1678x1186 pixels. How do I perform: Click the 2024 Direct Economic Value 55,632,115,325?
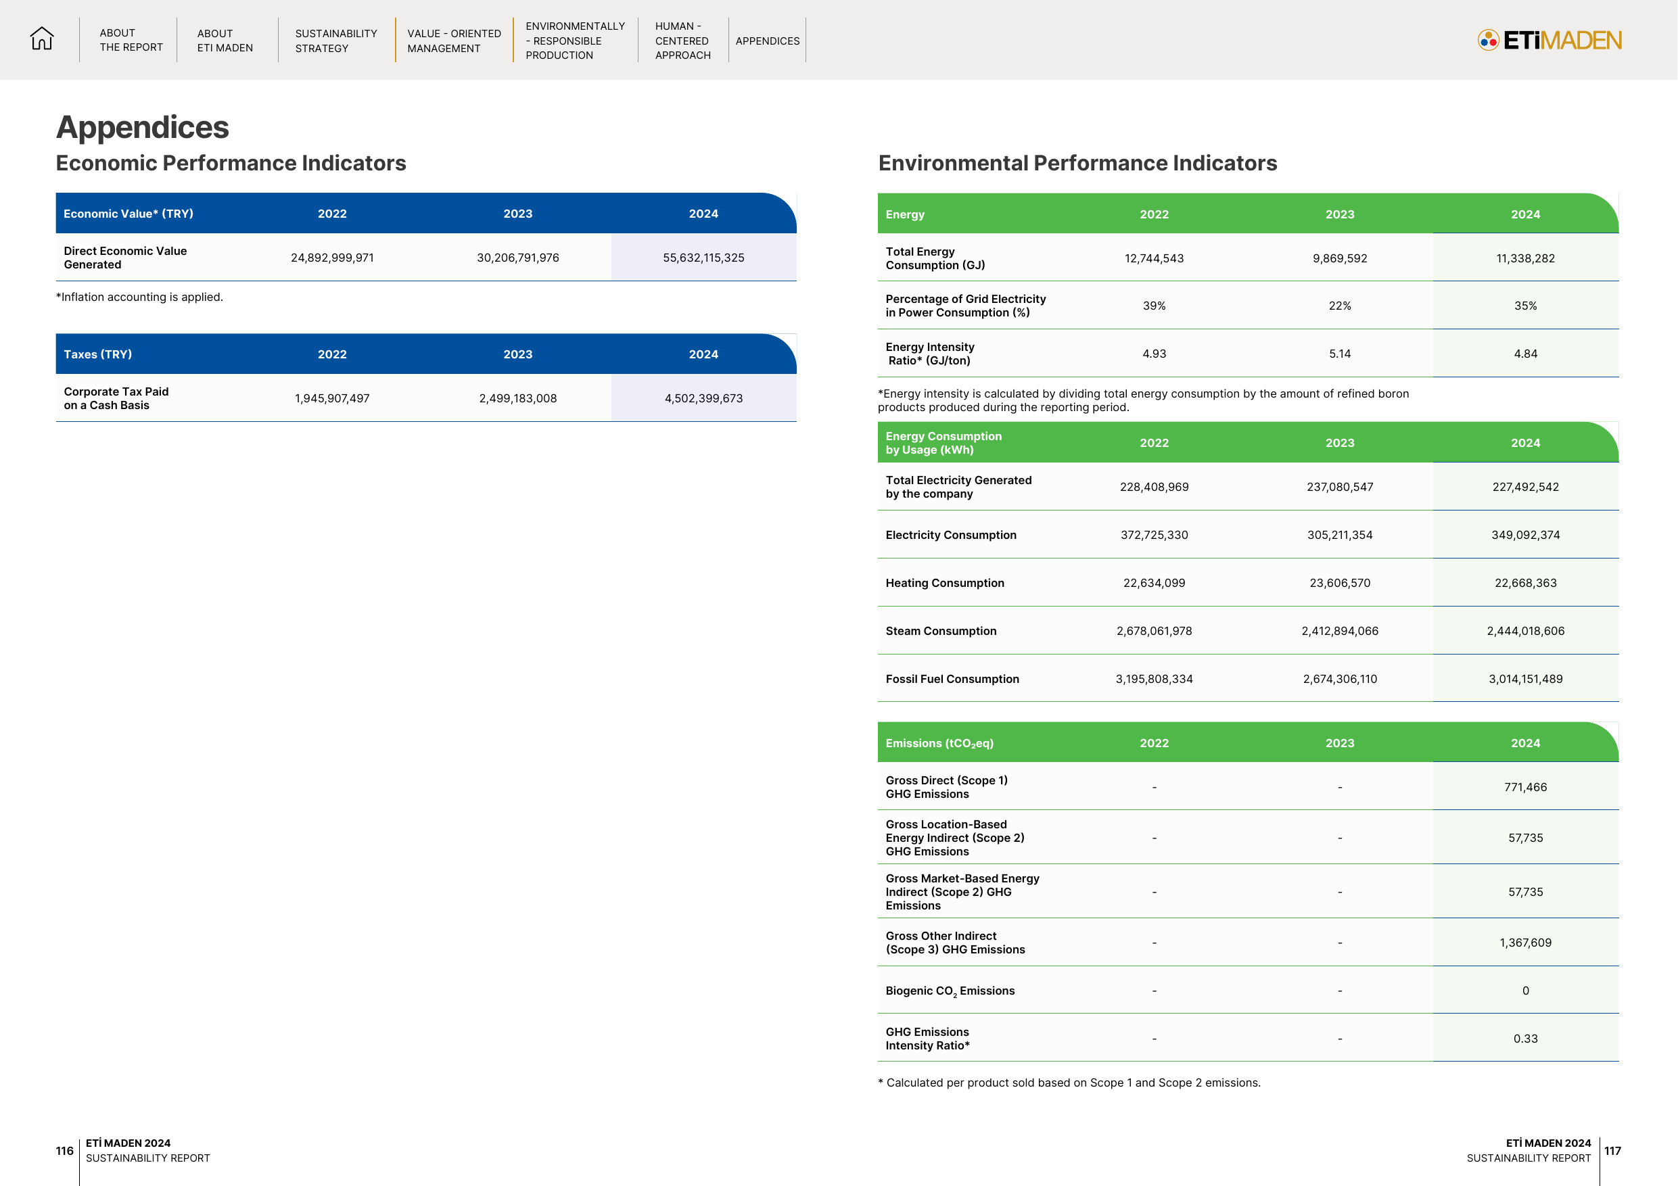703,258
